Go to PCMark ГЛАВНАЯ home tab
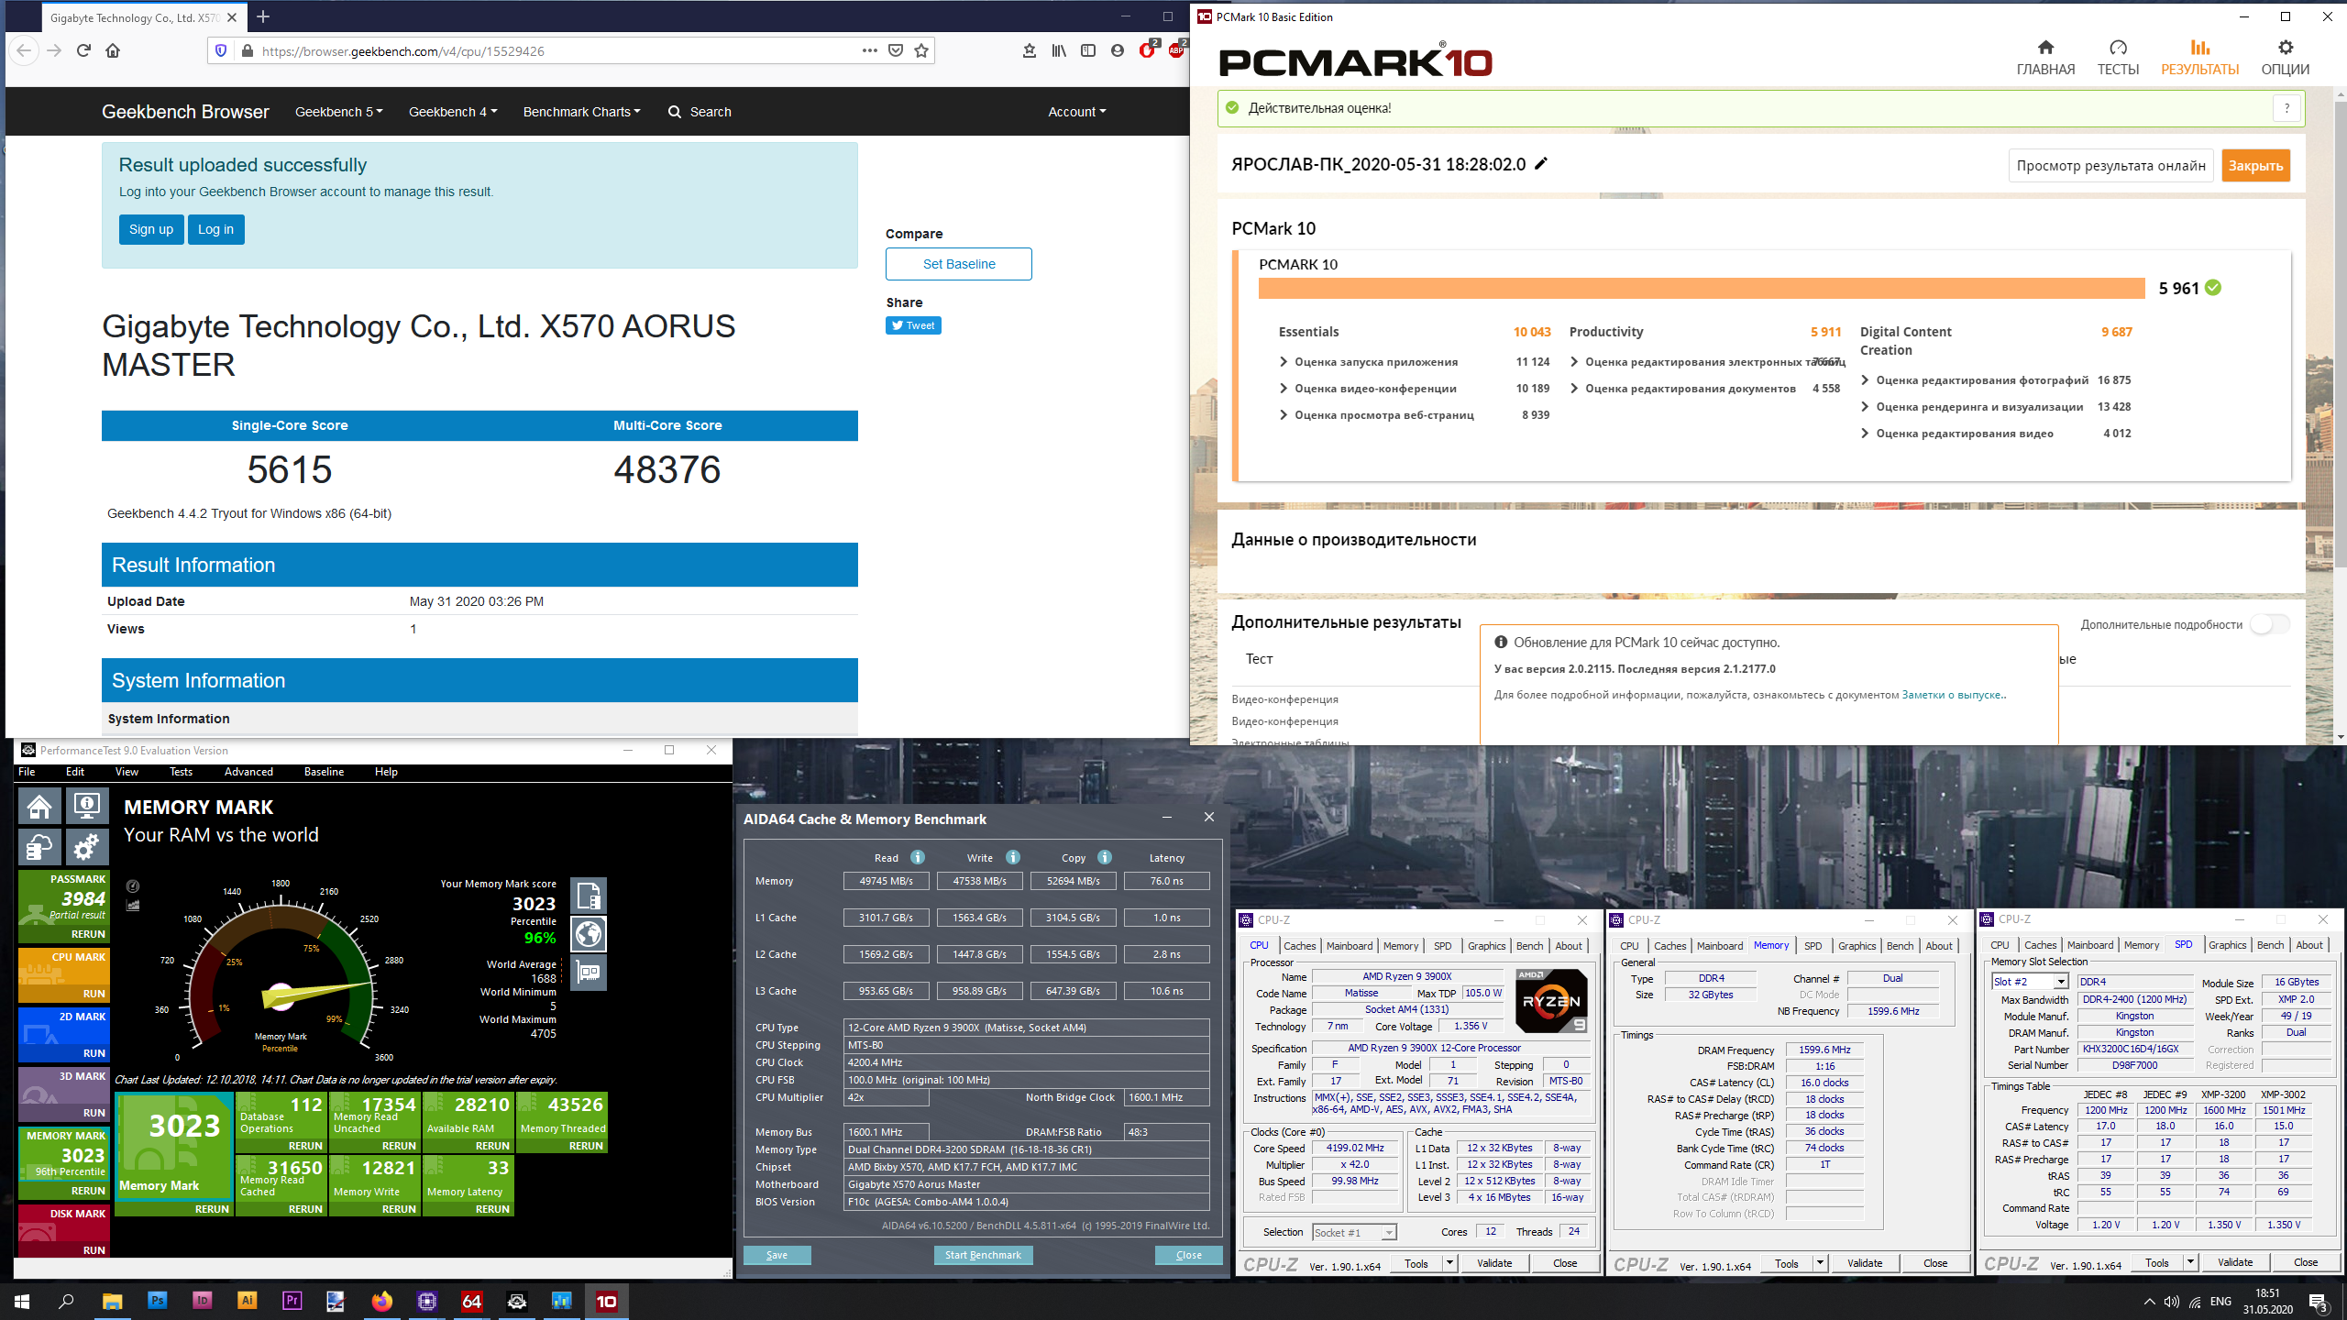Screen dimensions: 2347x1320 [2045, 58]
